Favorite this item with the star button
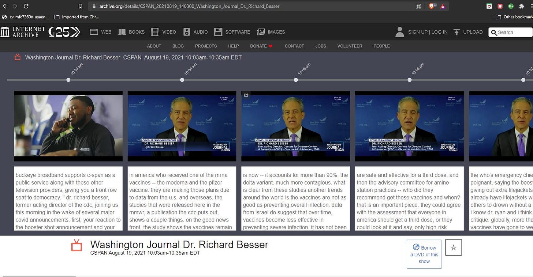 pos(454,247)
